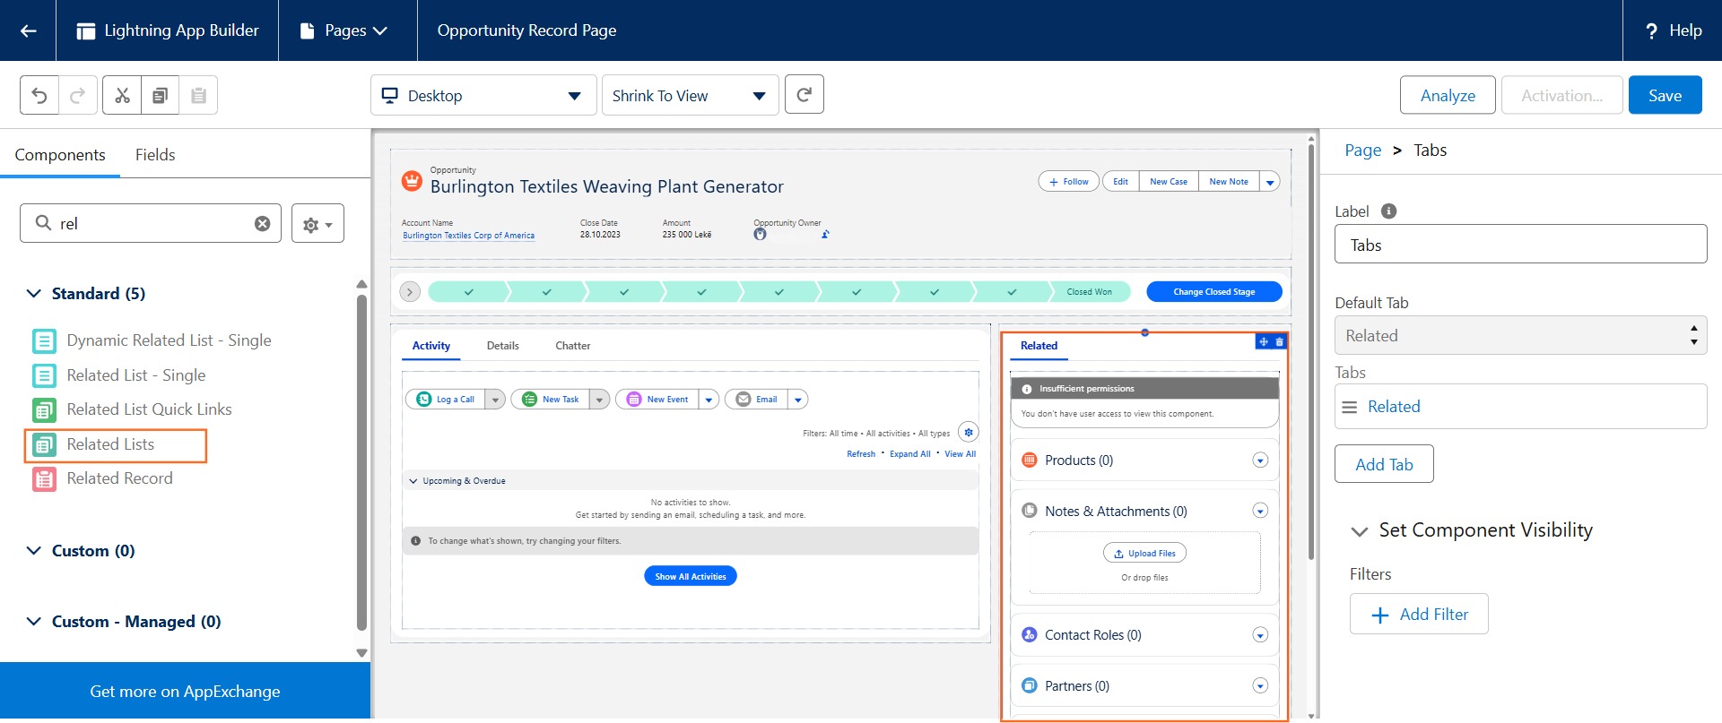The height and width of the screenshot is (723, 1722).
Task: Select the Activity tab
Action: (431, 346)
